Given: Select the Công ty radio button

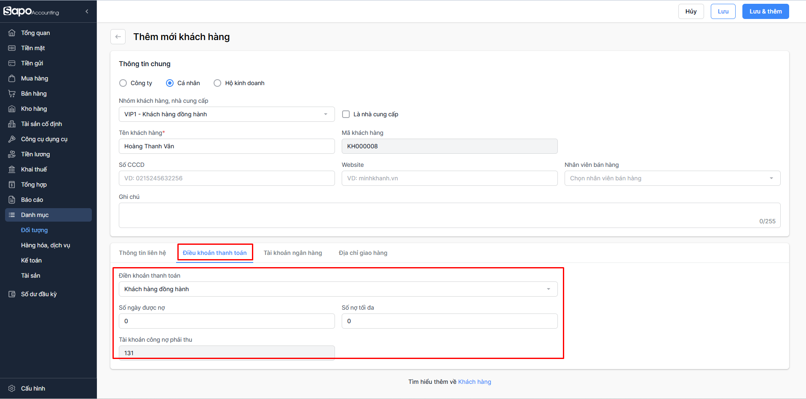Looking at the screenshot, I should 123,83.
